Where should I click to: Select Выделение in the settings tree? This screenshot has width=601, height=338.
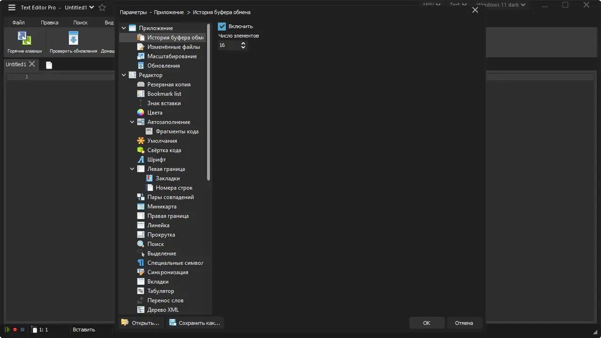tap(162, 253)
